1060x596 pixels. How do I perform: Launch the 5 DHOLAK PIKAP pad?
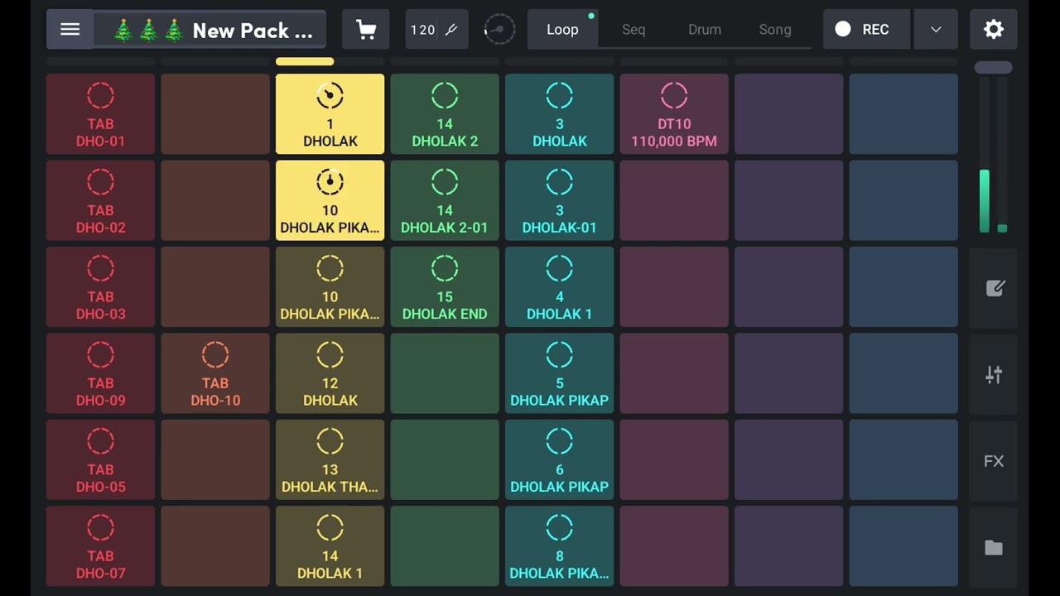(559, 373)
